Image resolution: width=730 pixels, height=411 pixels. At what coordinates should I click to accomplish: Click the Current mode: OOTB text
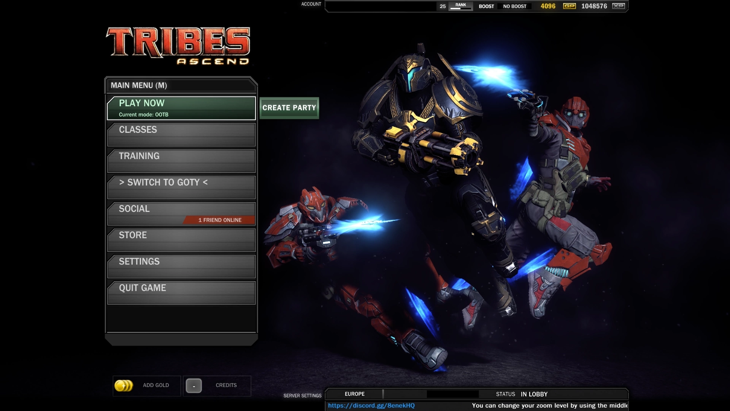[143, 115]
